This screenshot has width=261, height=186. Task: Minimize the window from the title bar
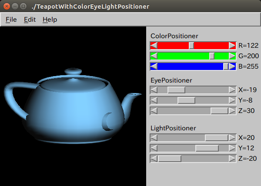pyautogui.click(x=15, y=7)
